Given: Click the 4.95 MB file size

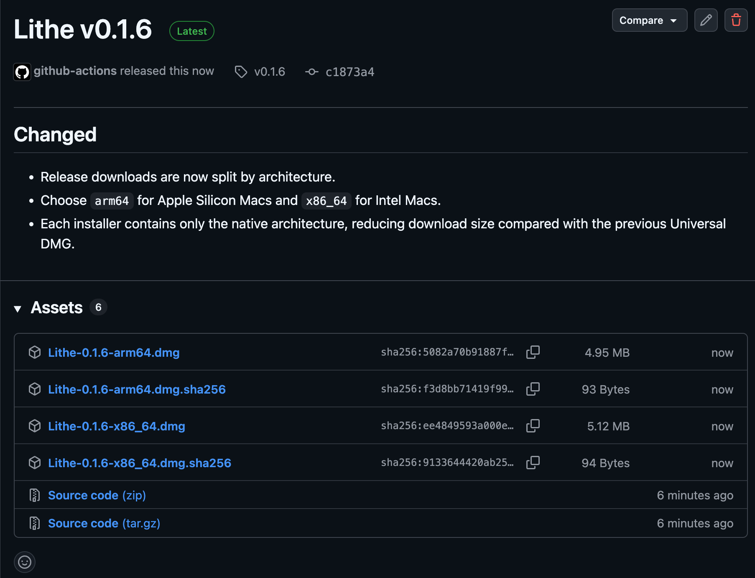Looking at the screenshot, I should coord(607,353).
